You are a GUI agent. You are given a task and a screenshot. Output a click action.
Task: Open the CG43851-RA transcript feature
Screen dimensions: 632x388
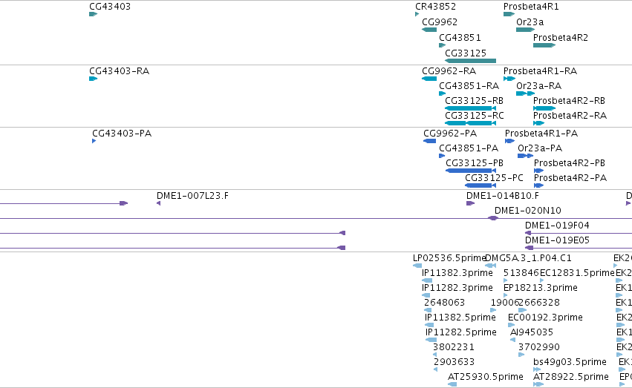tap(442, 93)
